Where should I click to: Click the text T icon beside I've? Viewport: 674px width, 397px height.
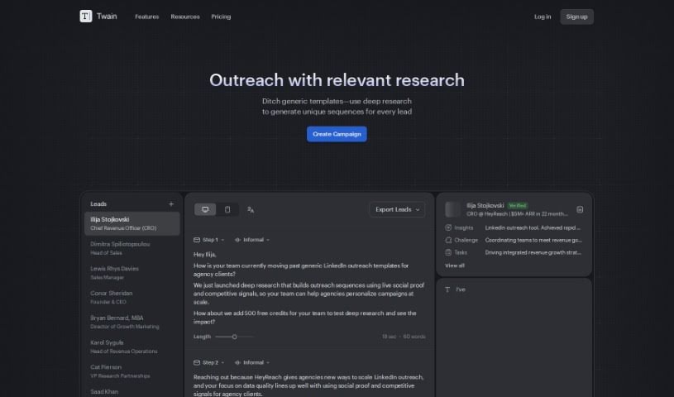coord(447,289)
